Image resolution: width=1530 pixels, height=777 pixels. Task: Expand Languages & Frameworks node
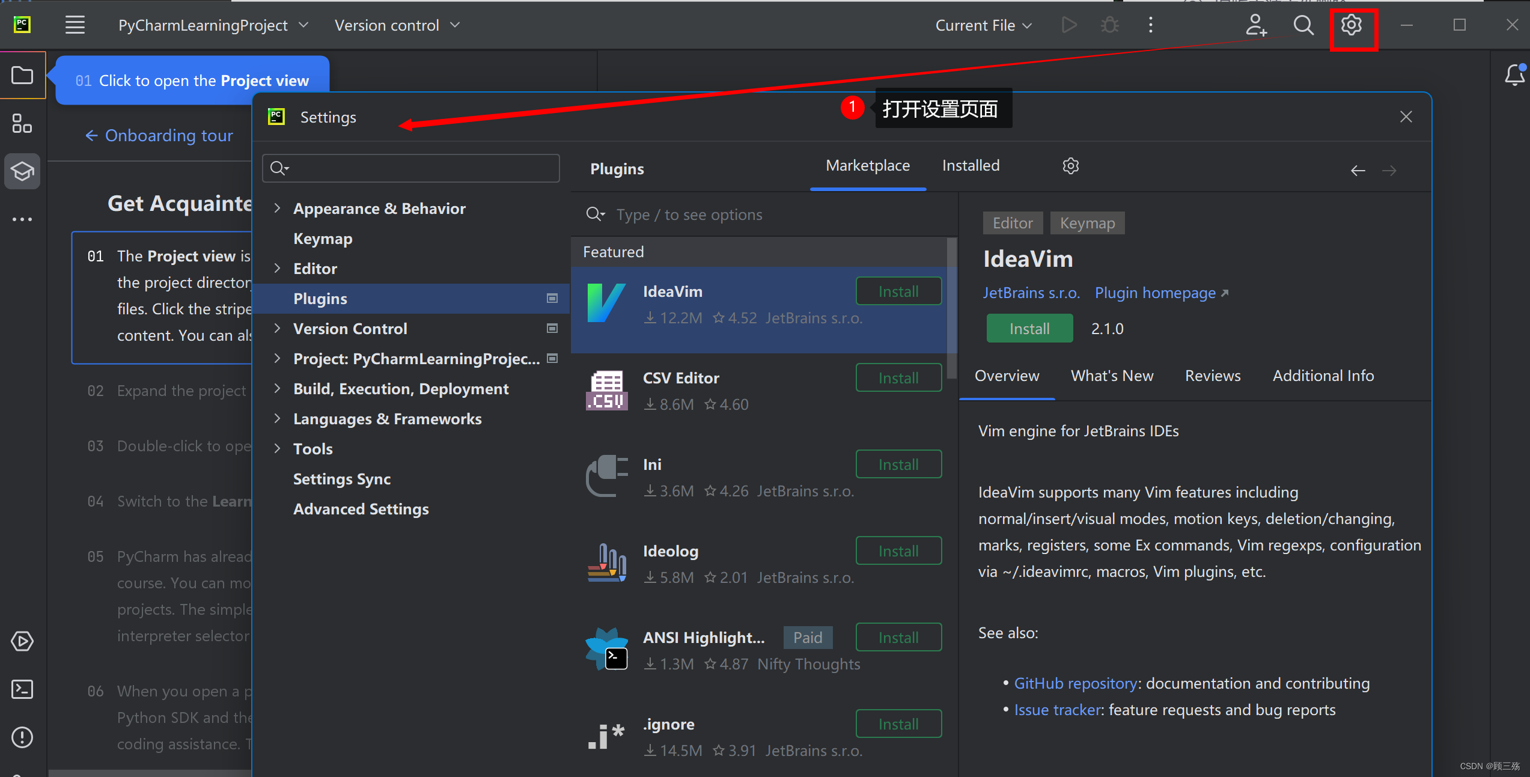click(x=277, y=418)
